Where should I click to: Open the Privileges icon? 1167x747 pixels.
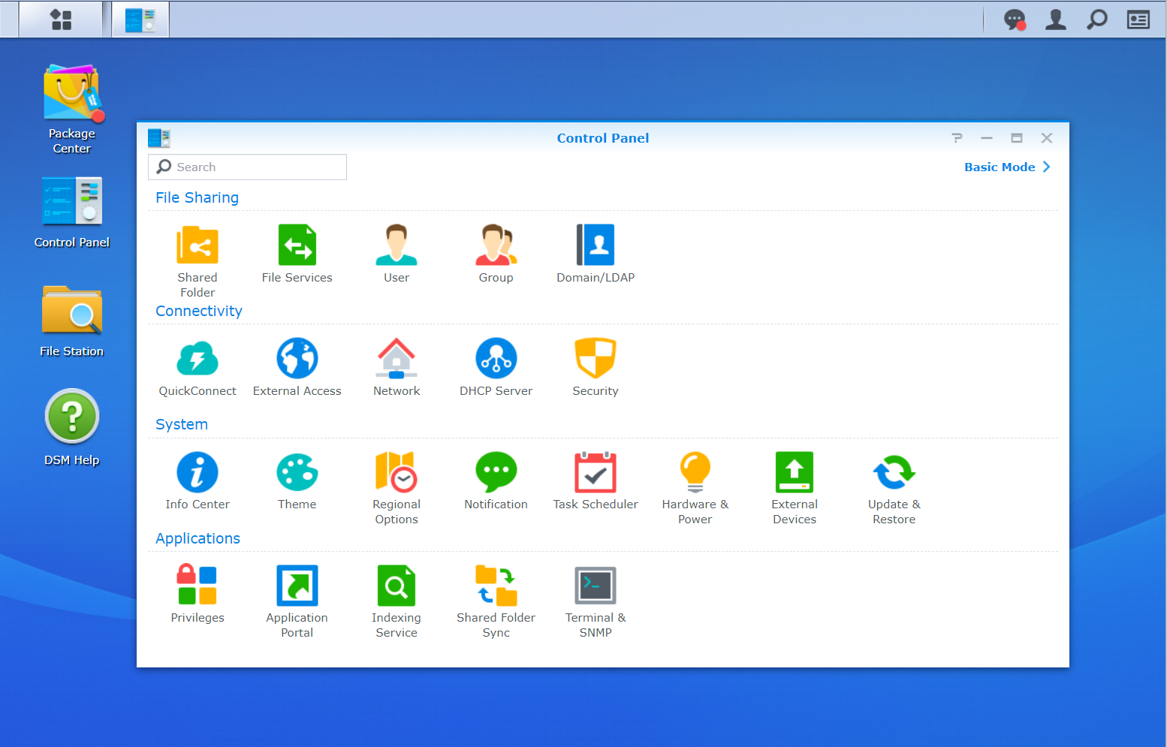click(x=198, y=586)
